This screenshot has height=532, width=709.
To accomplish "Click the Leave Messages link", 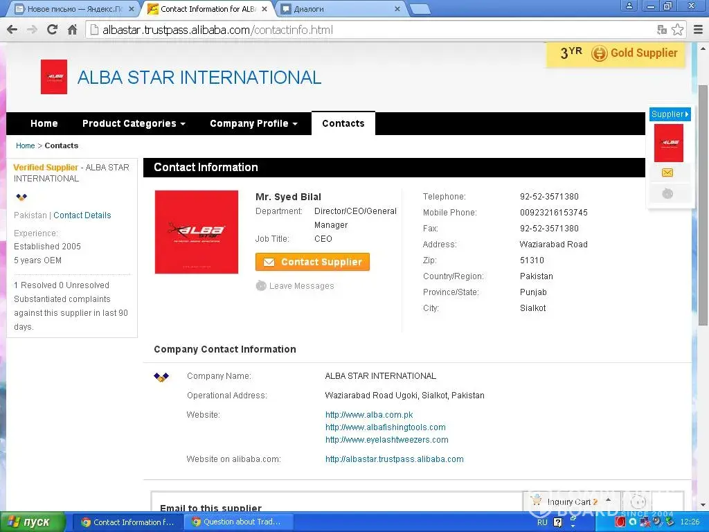I will [302, 286].
